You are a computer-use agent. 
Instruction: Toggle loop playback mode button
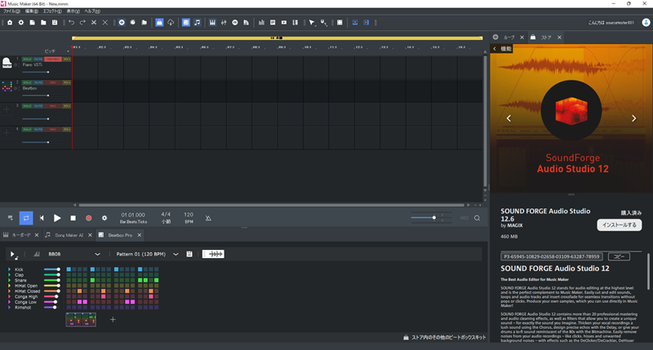(26, 218)
